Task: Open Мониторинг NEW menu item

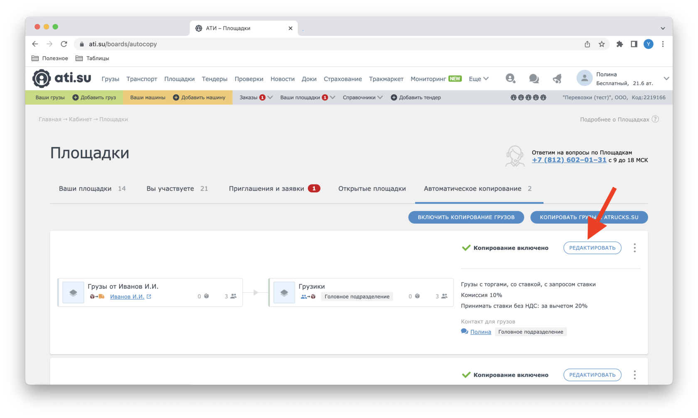Action: click(436, 79)
